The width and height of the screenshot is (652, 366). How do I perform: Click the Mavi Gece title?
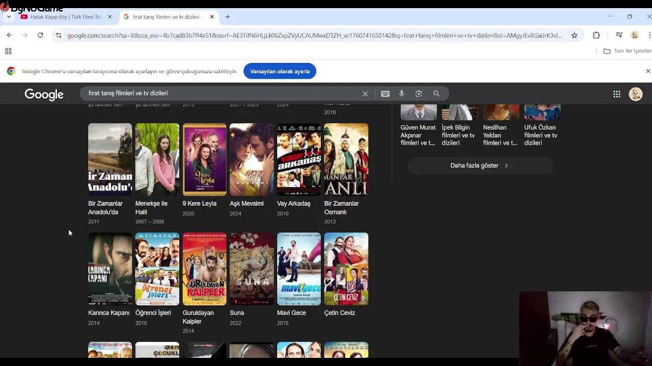[x=291, y=313]
